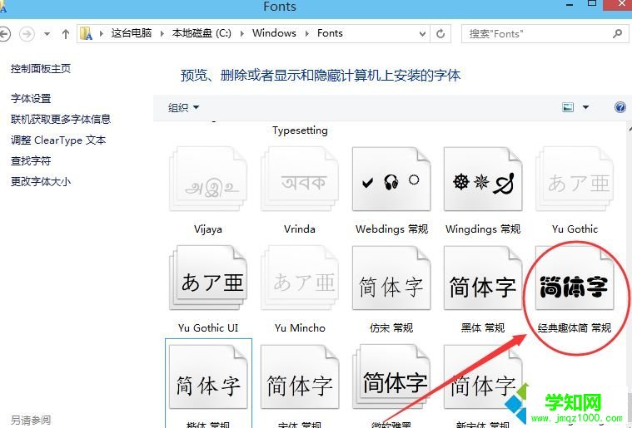Select the 楷体 常规 font icon

click(208, 377)
